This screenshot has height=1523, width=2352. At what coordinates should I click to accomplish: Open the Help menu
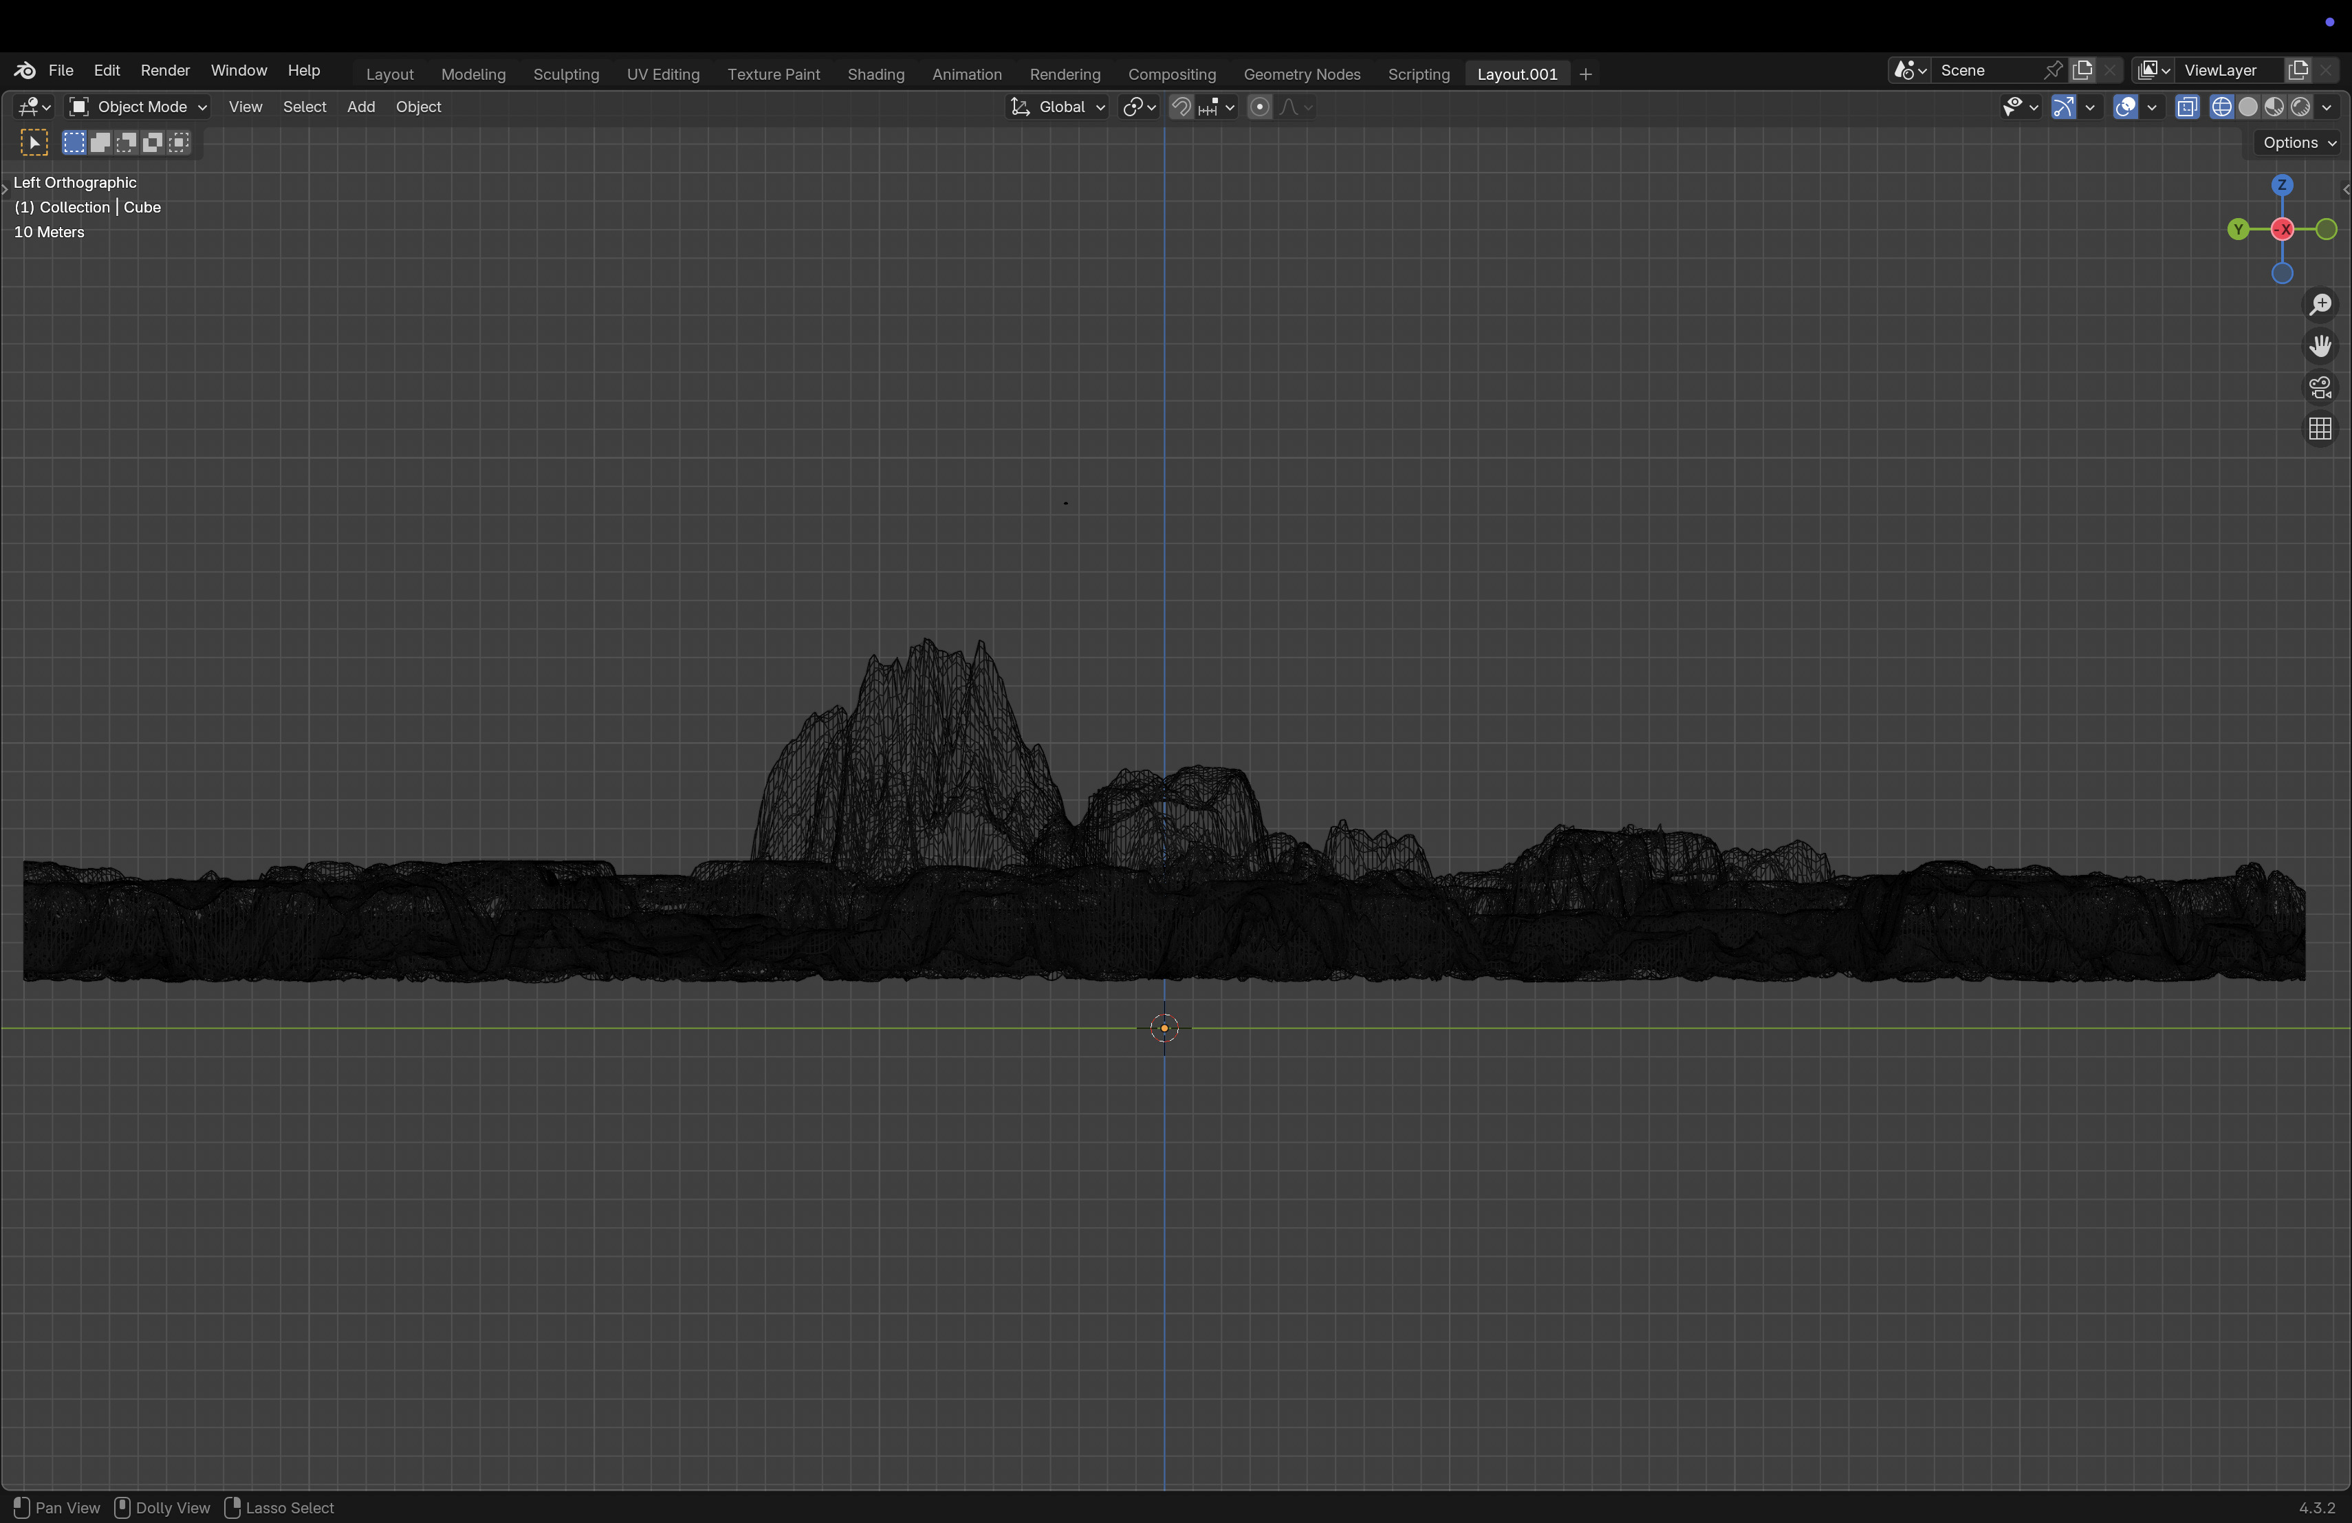pos(303,70)
